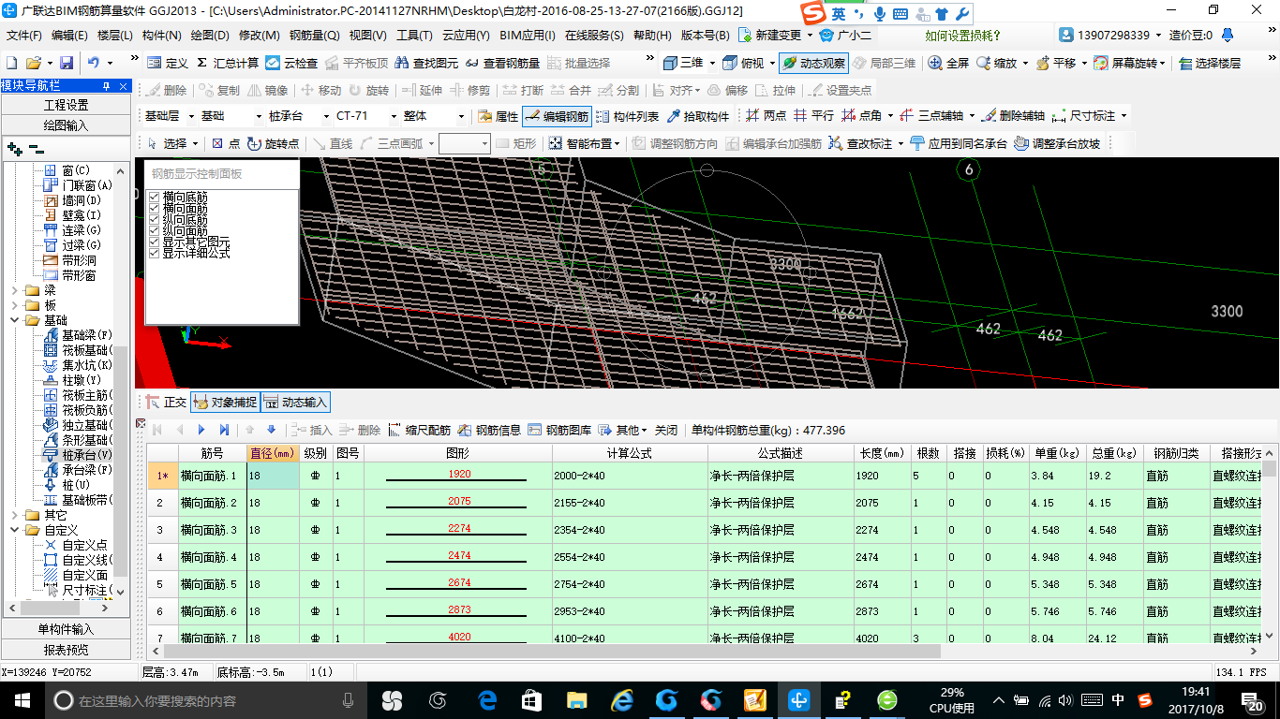Click 选择楼层 floor selection tool
1280x719 pixels.
click(x=1210, y=63)
